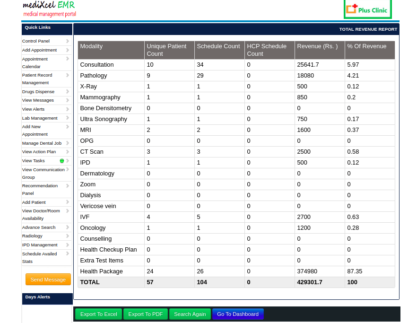Go to Appointment Calendar
Viewport: 417px width, 323px height.
click(35, 63)
